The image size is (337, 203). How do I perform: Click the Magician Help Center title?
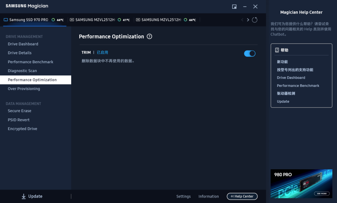click(x=301, y=12)
